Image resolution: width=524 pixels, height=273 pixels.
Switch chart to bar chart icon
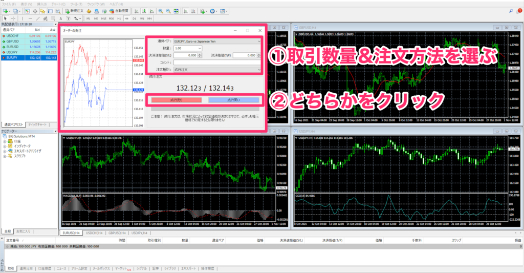[x=136, y=11]
